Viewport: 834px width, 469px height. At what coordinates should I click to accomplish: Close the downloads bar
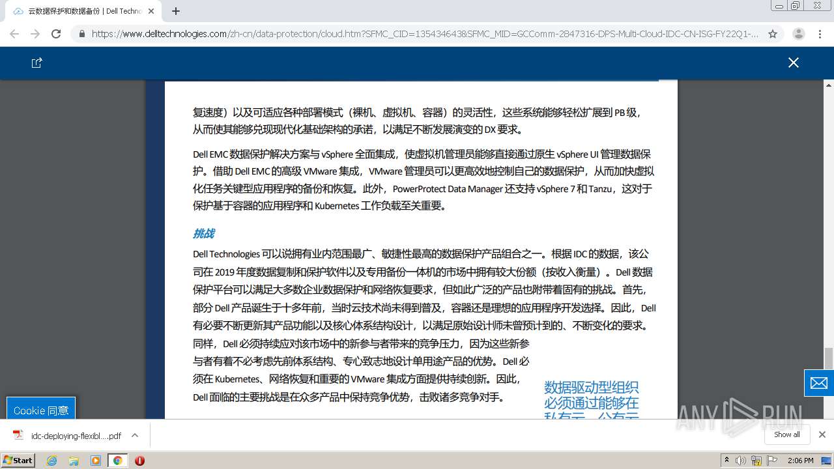point(822,434)
